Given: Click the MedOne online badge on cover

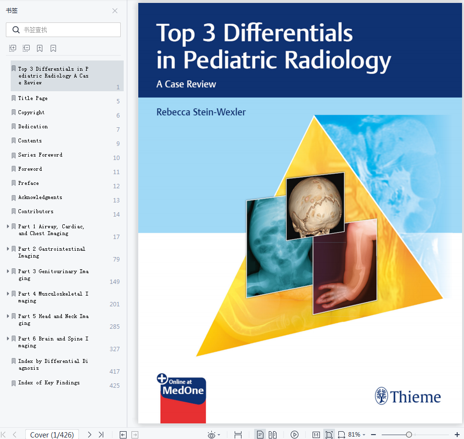Looking at the screenshot, I should pyautogui.click(x=182, y=398).
